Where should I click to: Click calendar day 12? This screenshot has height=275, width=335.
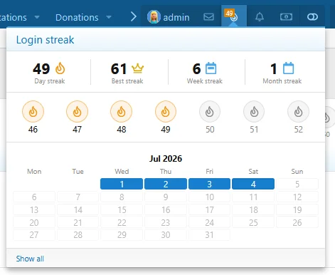click(297, 197)
